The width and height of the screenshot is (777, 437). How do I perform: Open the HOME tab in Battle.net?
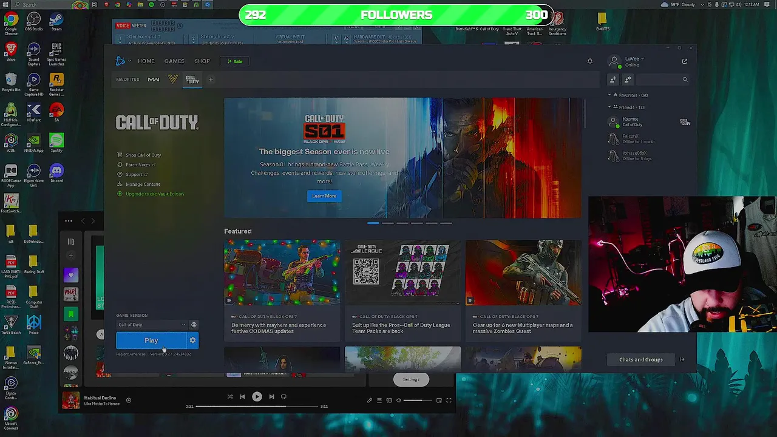[x=146, y=61]
